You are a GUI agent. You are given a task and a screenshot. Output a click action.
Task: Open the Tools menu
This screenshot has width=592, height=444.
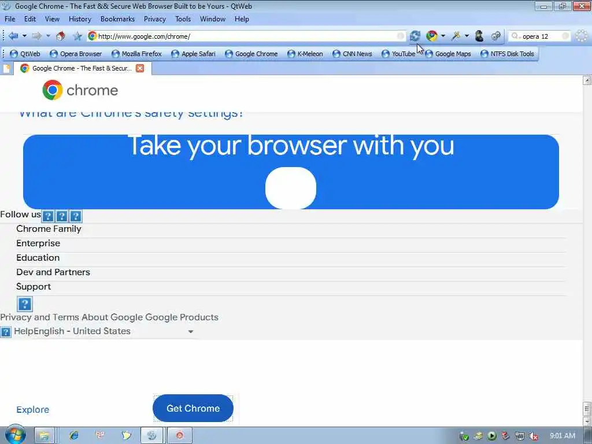[x=183, y=19]
